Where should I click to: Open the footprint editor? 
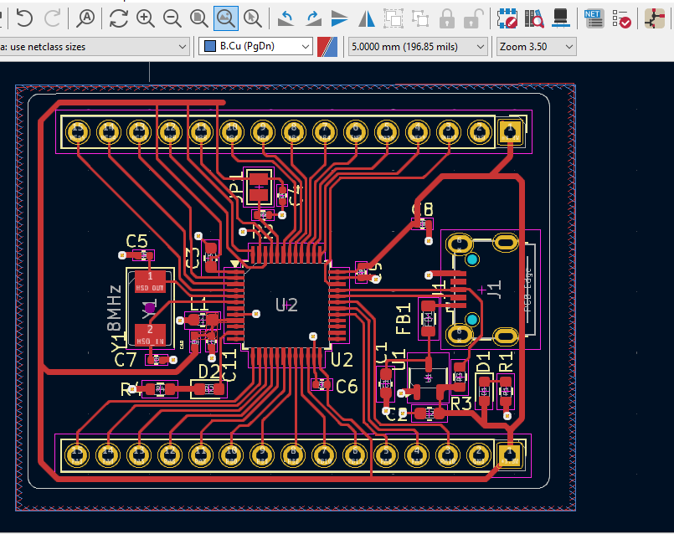(x=506, y=17)
